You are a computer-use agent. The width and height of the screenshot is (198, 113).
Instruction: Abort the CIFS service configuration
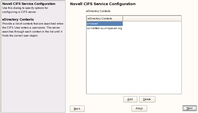pyautogui.click(x=139, y=108)
